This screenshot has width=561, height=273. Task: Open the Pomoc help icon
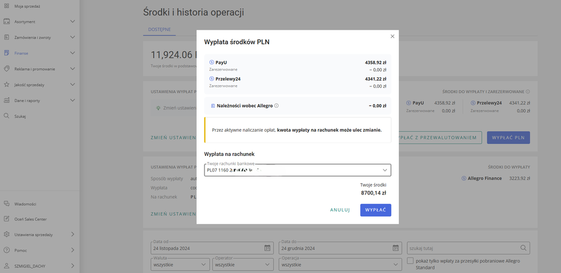(7, 250)
